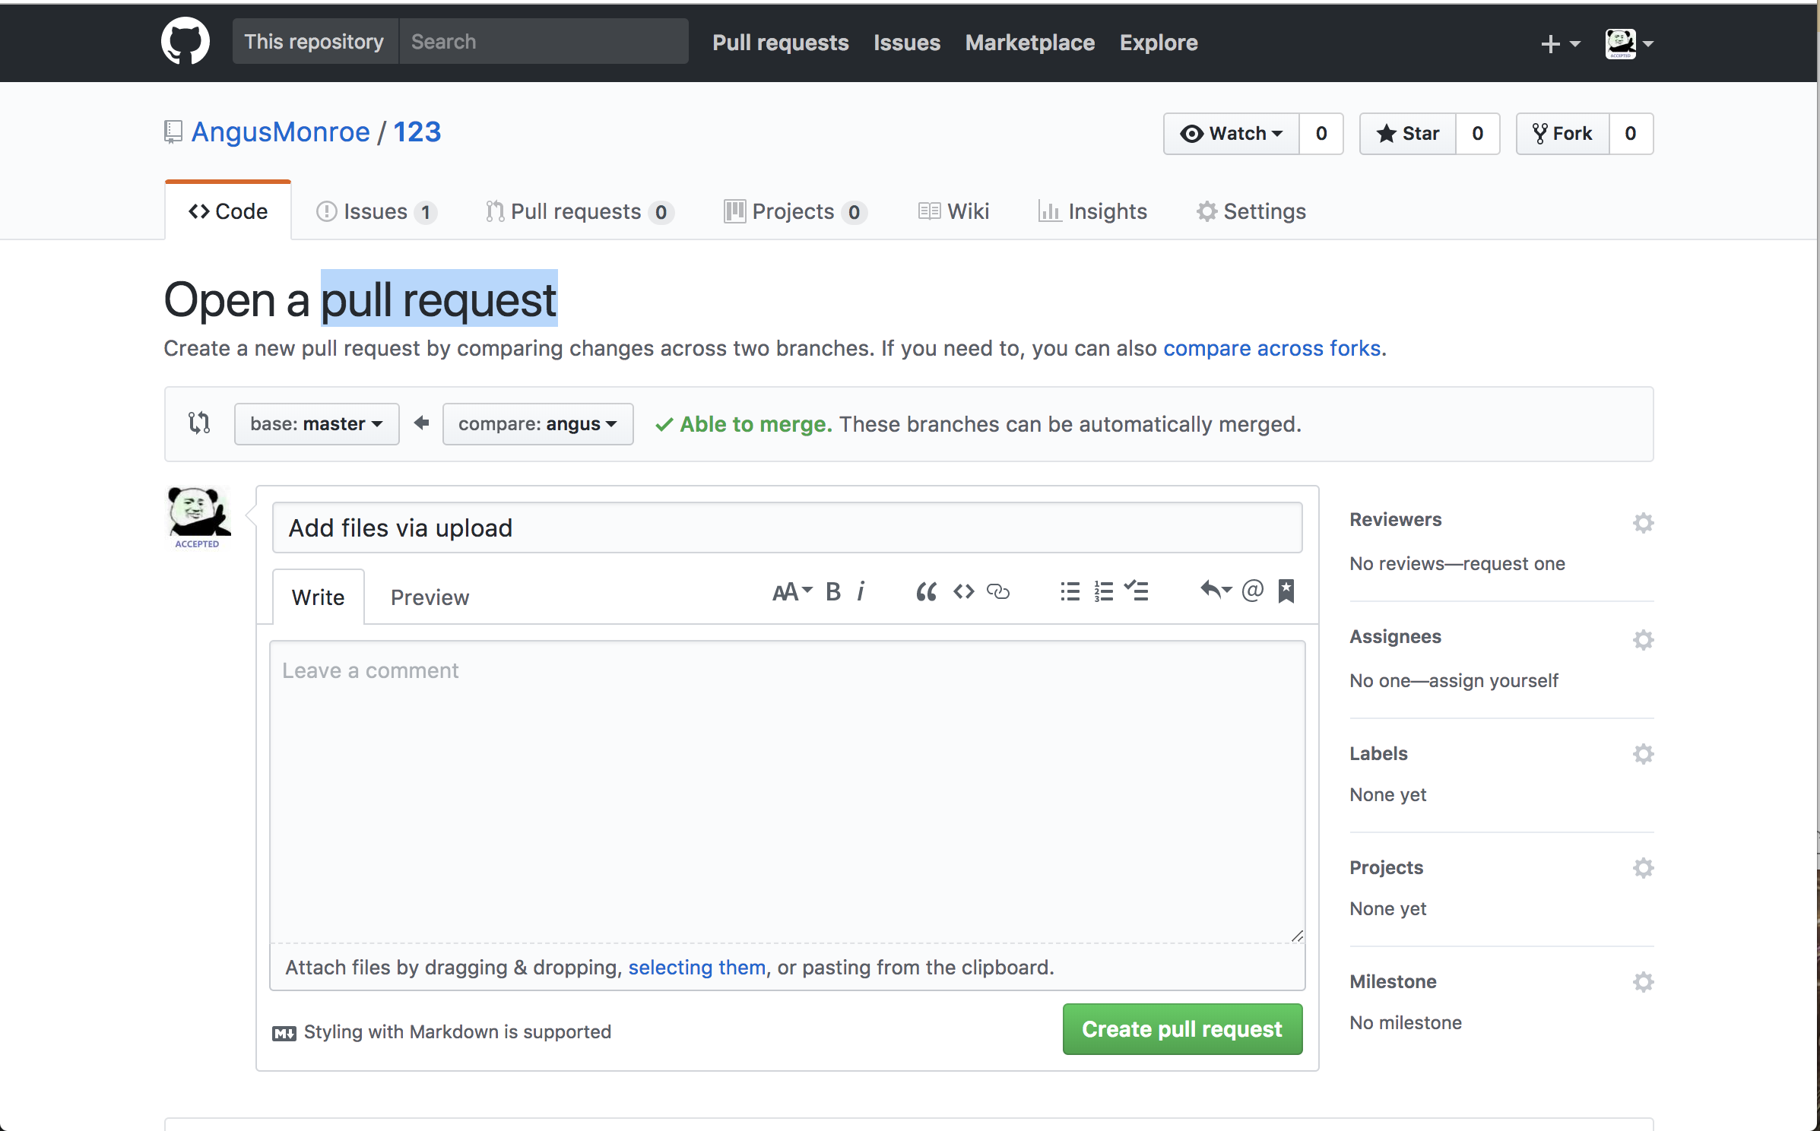This screenshot has width=1820, height=1131.
Task: Click the Reviewers sidebar heading
Action: [1395, 519]
